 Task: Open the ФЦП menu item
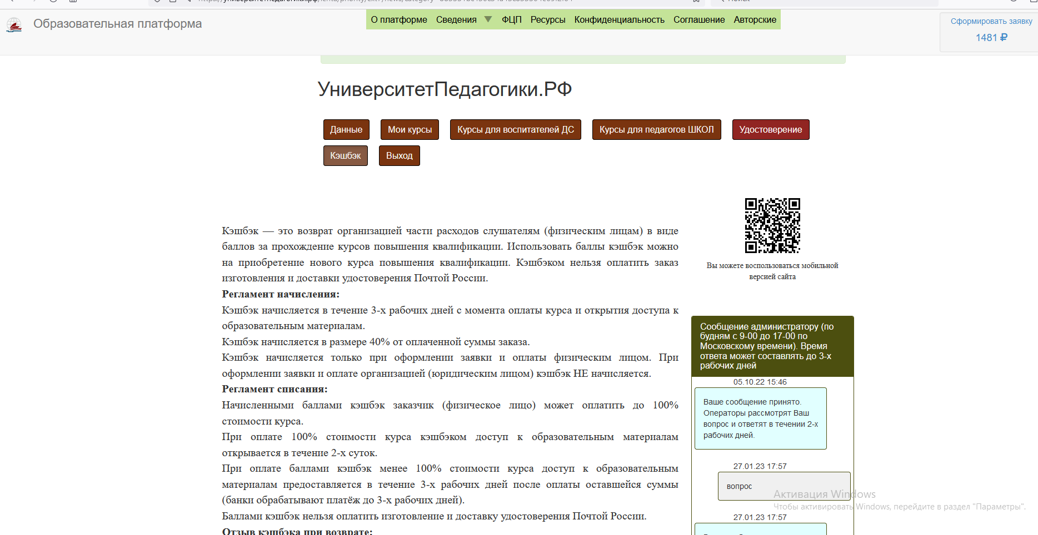(x=511, y=19)
